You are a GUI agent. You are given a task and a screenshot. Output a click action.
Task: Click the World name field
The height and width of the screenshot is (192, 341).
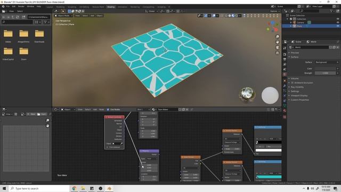[x=311, y=47]
